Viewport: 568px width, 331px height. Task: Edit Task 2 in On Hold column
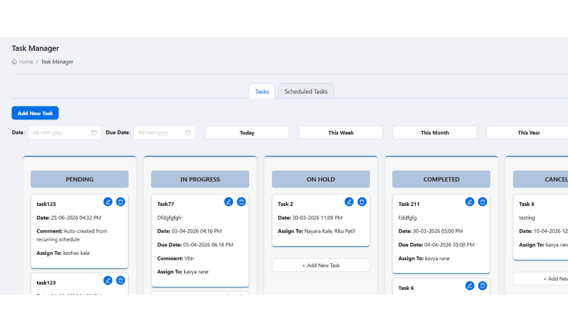pos(349,202)
